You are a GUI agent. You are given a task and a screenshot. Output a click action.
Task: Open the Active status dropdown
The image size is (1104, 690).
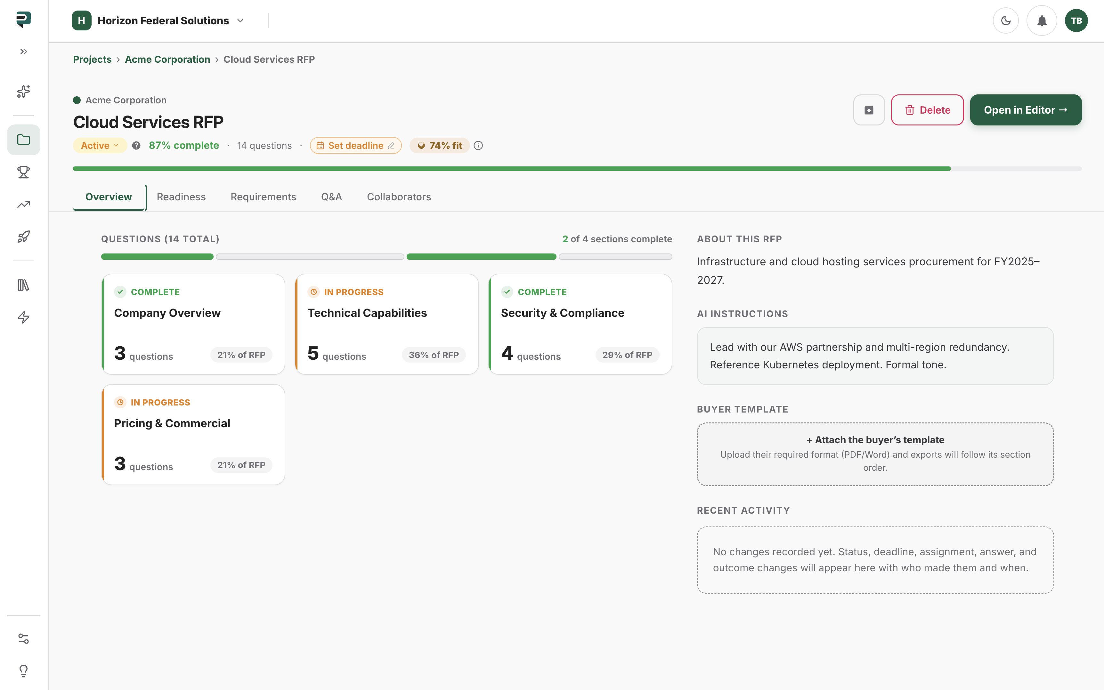click(100, 146)
